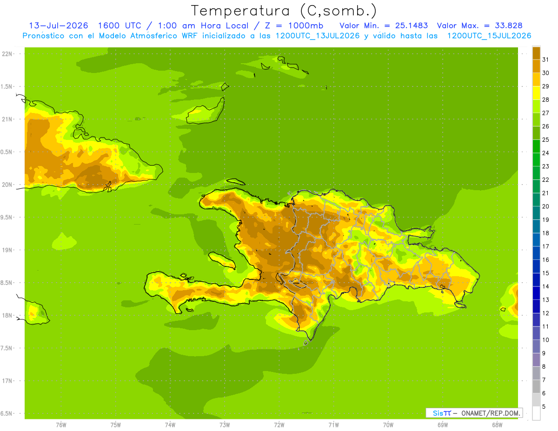Image resolution: width=558 pixels, height=431 pixels.
Task: Click the "73W" longitude label
Action: 224,424
